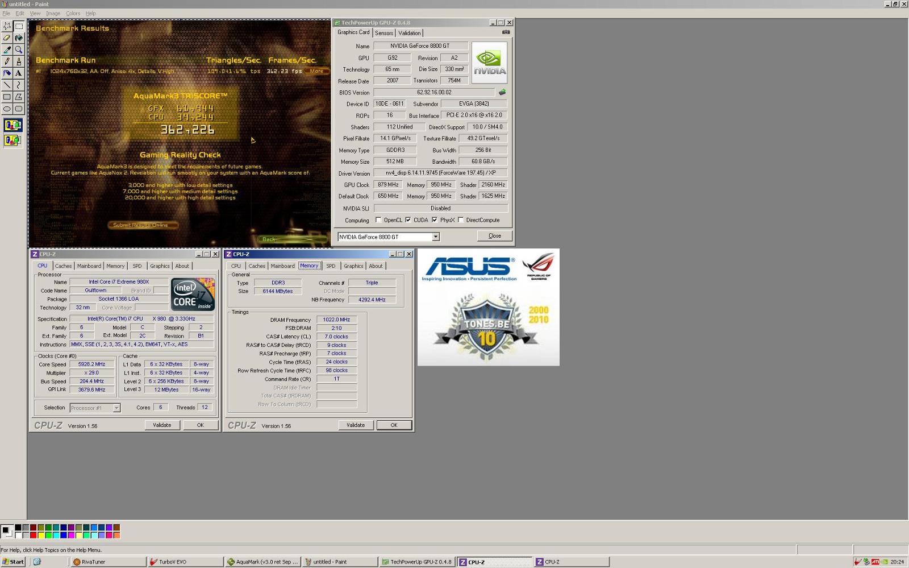
Task: Open the quick launch Internet Explorer icon
Action: tap(37, 562)
